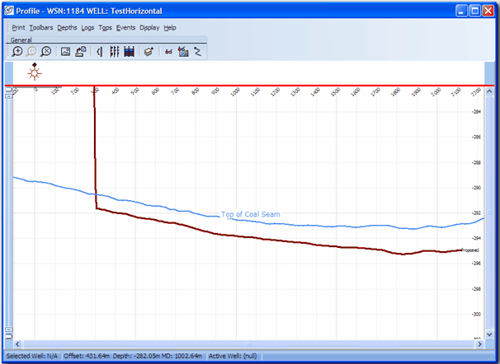Viewport: 500px width, 364px height.
Task: Open the Depths menu
Action: click(x=67, y=27)
